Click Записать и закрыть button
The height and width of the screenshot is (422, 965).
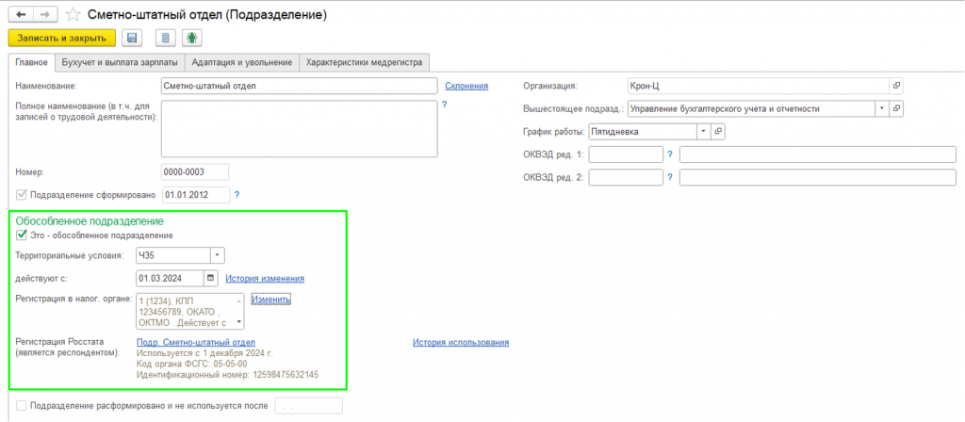click(x=61, y=38)
